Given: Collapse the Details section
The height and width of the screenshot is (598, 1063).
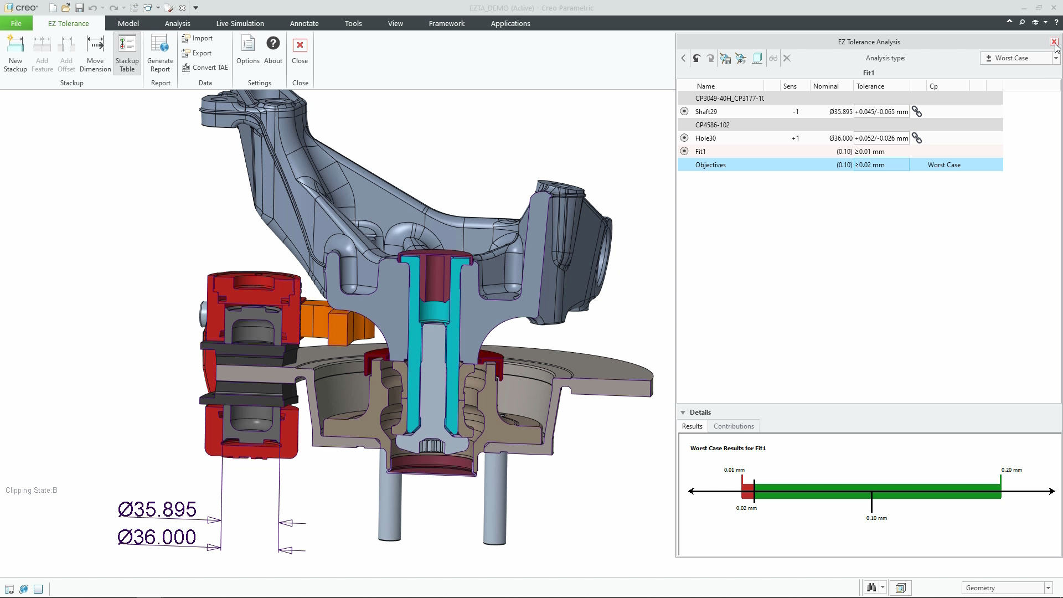Looking at the screenshot, I should (683, 413).
